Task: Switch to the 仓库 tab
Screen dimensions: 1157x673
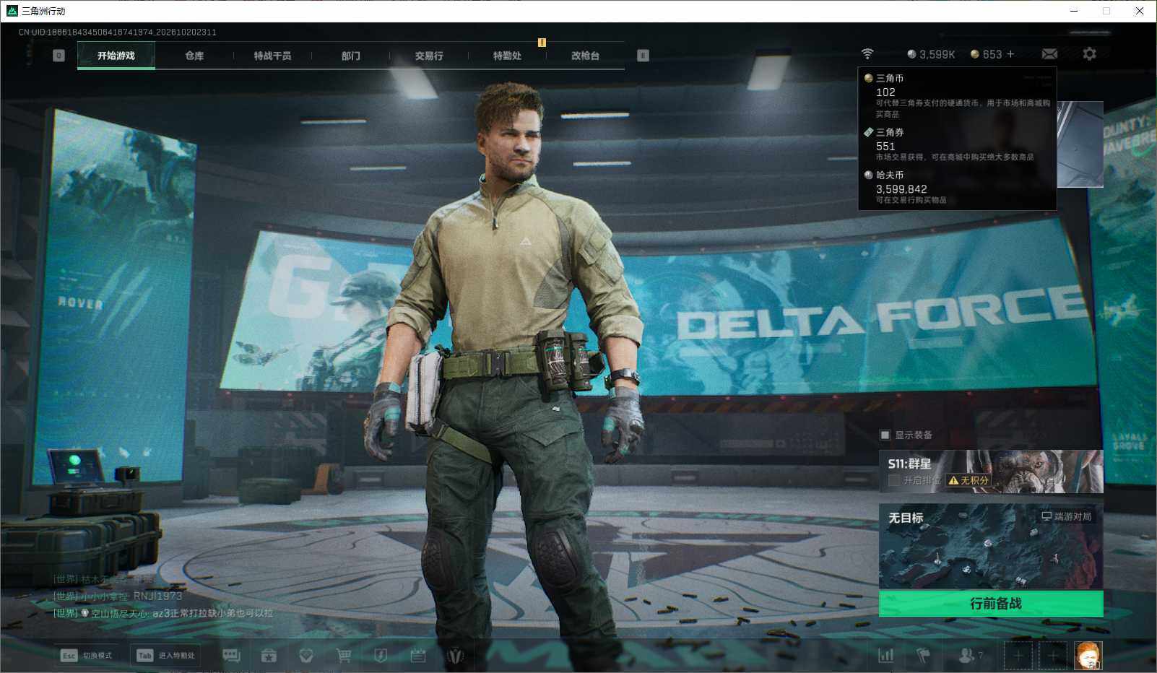Action: point(194,56)
